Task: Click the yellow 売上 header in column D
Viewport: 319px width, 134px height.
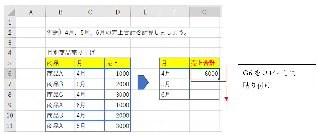Action: (117, 63)
